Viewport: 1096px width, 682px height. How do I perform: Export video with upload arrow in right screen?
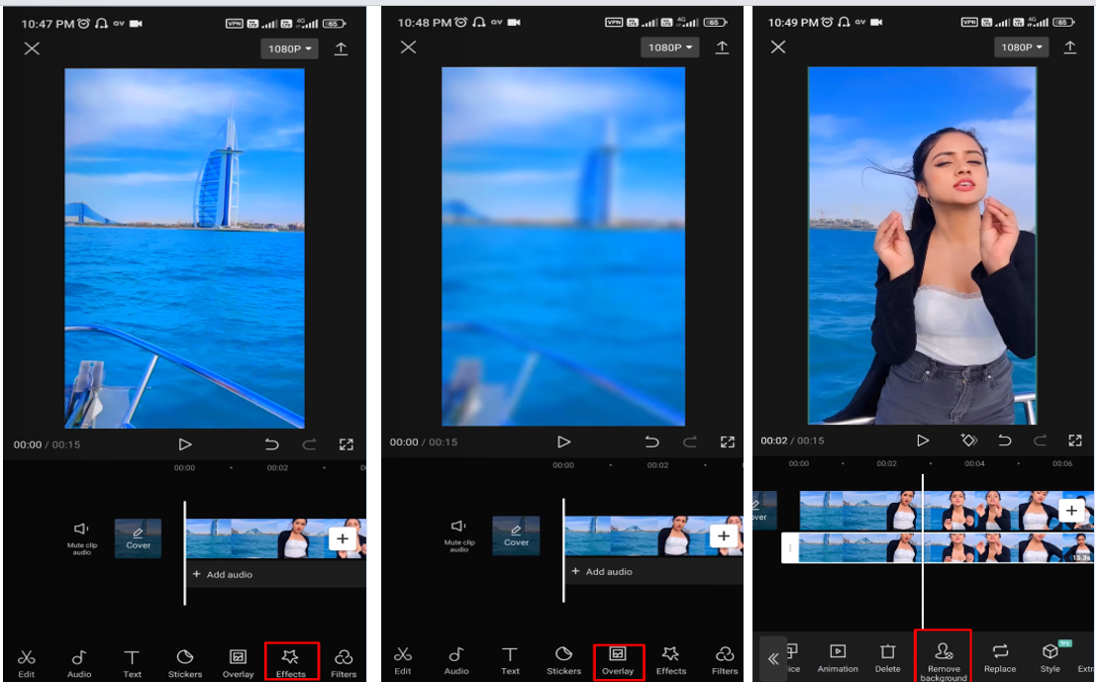[1070, 47]
